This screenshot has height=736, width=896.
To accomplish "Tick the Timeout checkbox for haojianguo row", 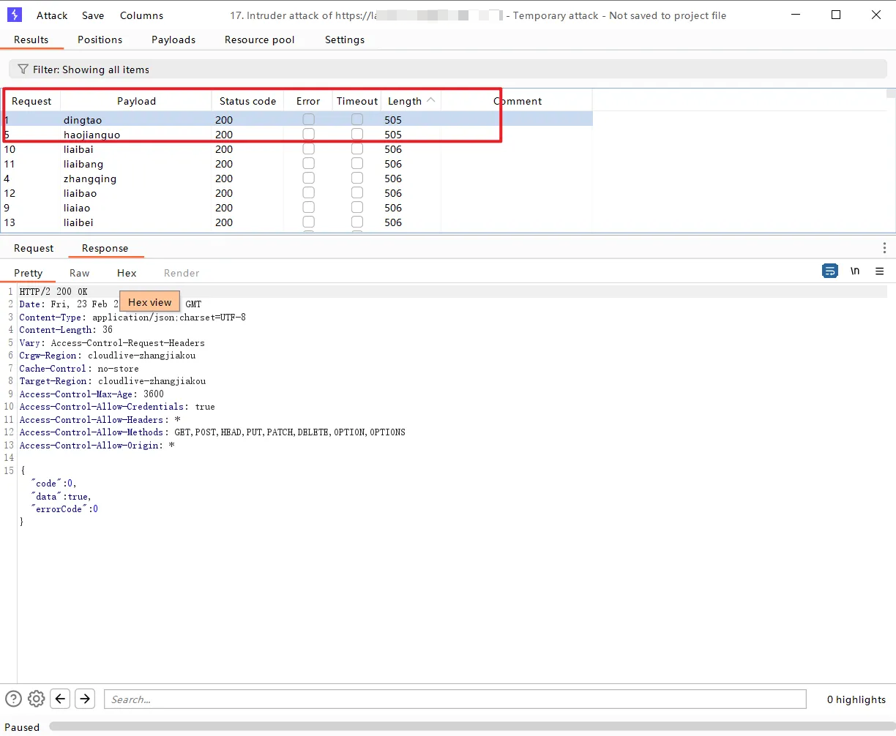I will (x=357, y=135).
